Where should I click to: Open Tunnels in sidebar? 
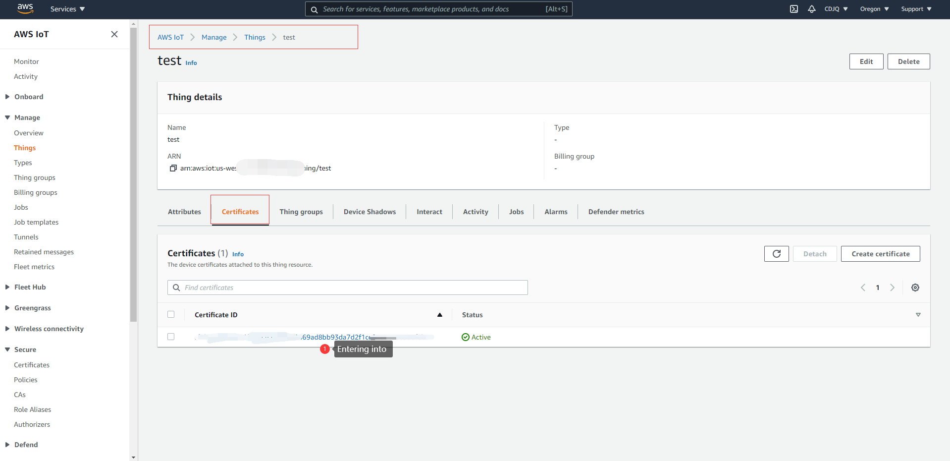coord(26,237)
